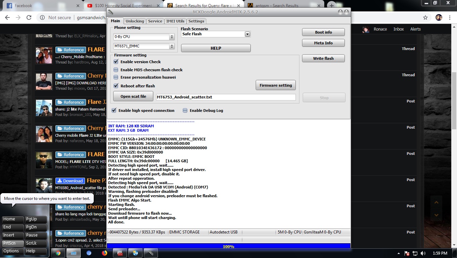The width and height of the screenshot is (457, 258).
Task: Open the disc-and-globe taskbar icon
Action: (x=135, y=253)
